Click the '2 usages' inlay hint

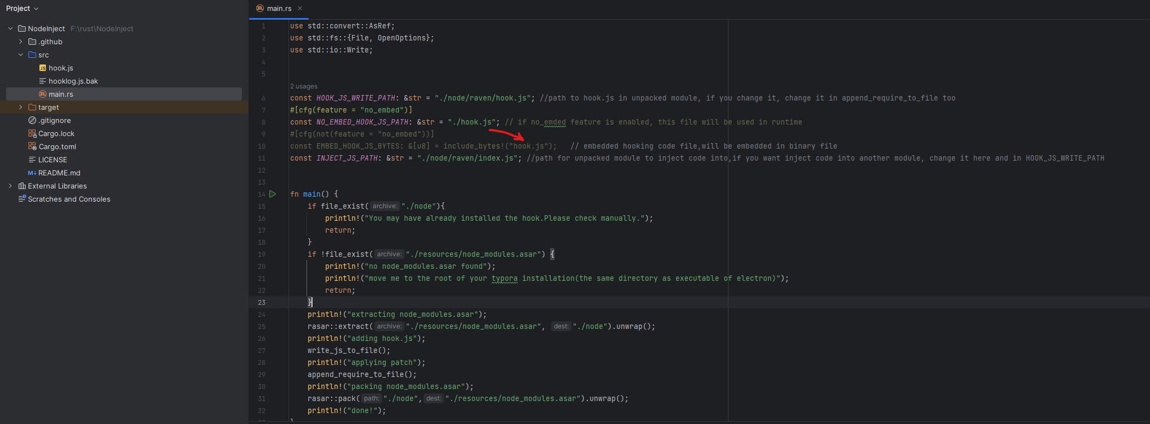click(304, 86)
